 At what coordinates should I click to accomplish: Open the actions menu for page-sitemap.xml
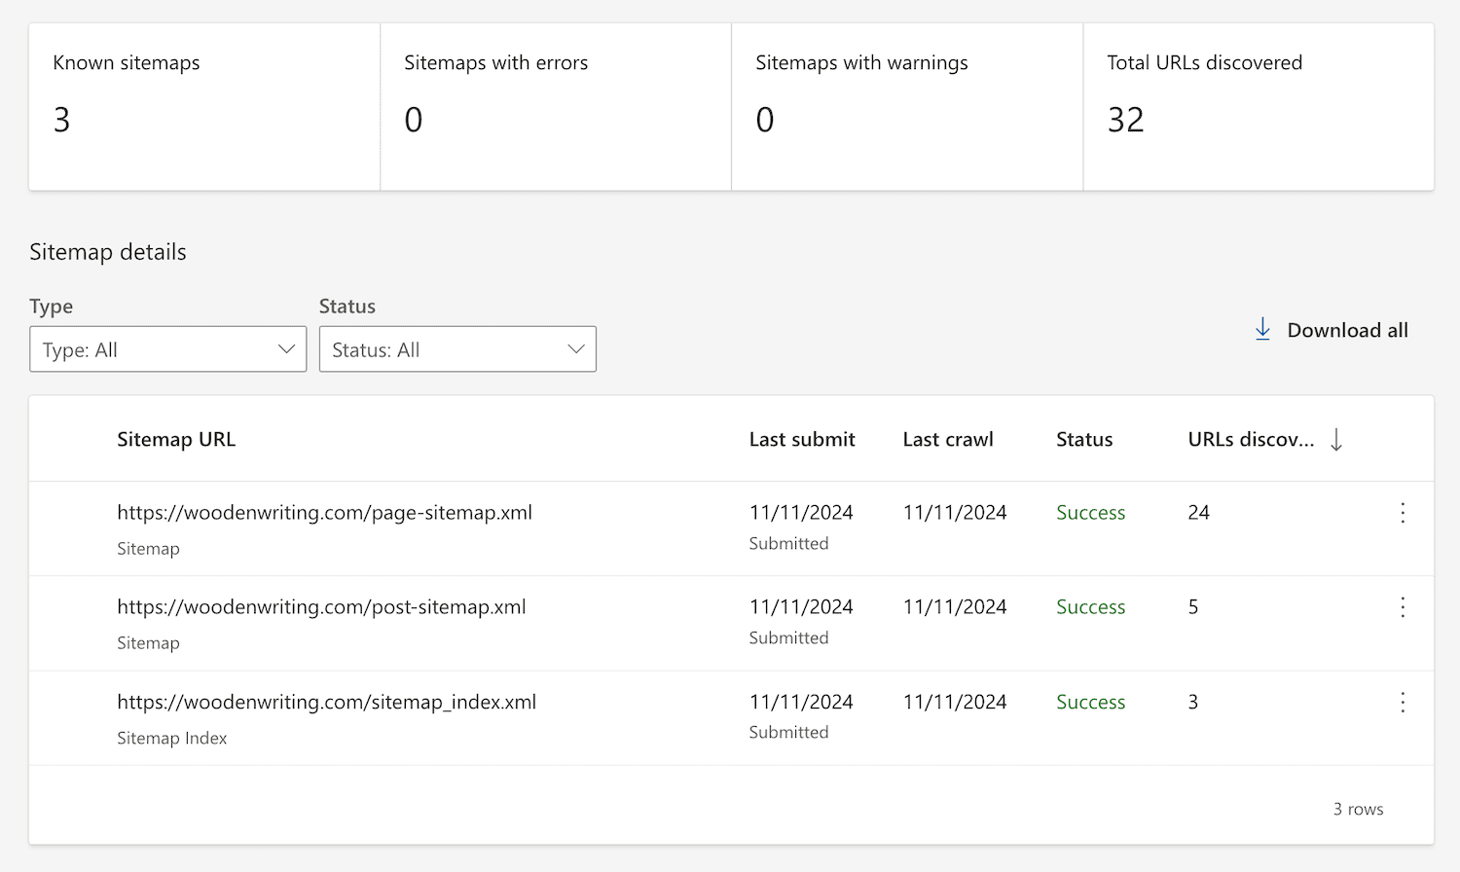pyautogui.click(x=1403, y=512)
